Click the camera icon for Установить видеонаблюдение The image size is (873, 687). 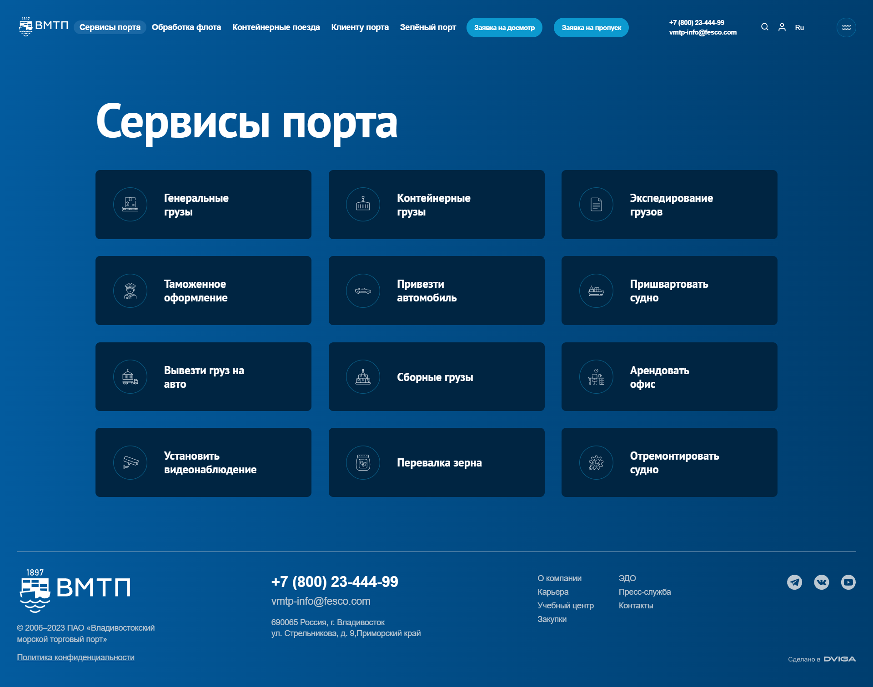click(x=130, y=462)
